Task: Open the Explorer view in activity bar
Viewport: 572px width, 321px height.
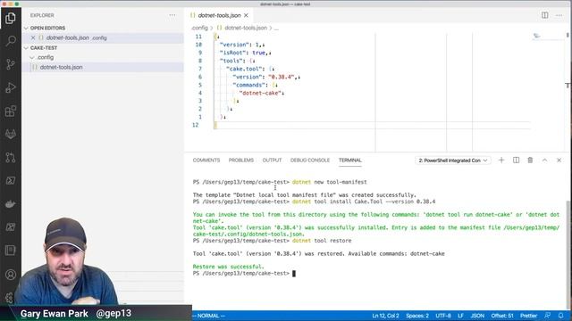Action: click(x=11, y=18)
